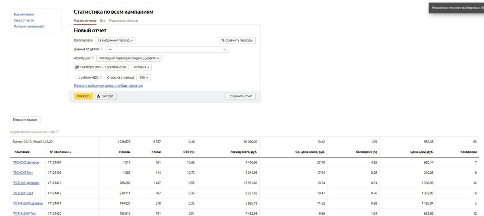Click the total spend value '60 000.00'
The image size is (484, 216).
pyautogui.click(x=250, y=142)
